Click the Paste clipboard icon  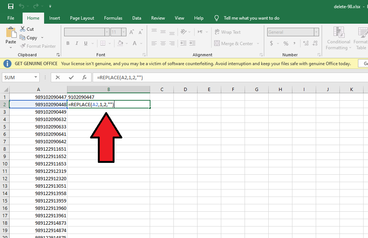pos(11,33)
